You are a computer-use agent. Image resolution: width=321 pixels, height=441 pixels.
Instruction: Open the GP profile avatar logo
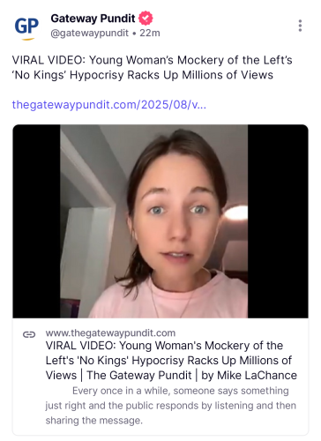26,27
